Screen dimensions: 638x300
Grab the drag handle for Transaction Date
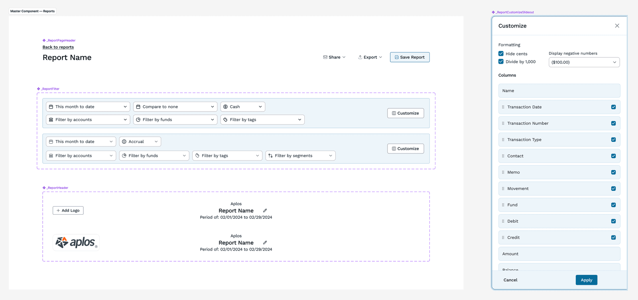pos(503,107)
